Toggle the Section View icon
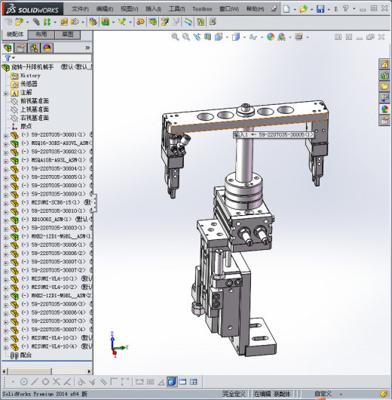The image size is (392, 400). pos(208,37)
